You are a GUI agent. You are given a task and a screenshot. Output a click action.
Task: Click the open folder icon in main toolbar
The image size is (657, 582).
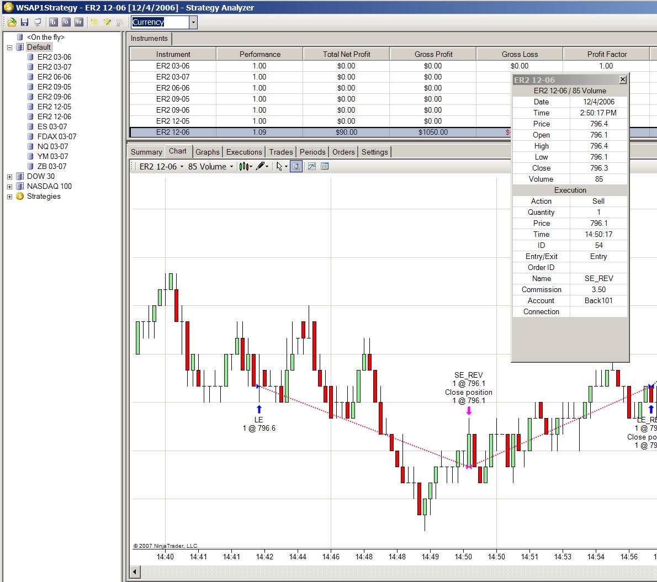[12, 22]
